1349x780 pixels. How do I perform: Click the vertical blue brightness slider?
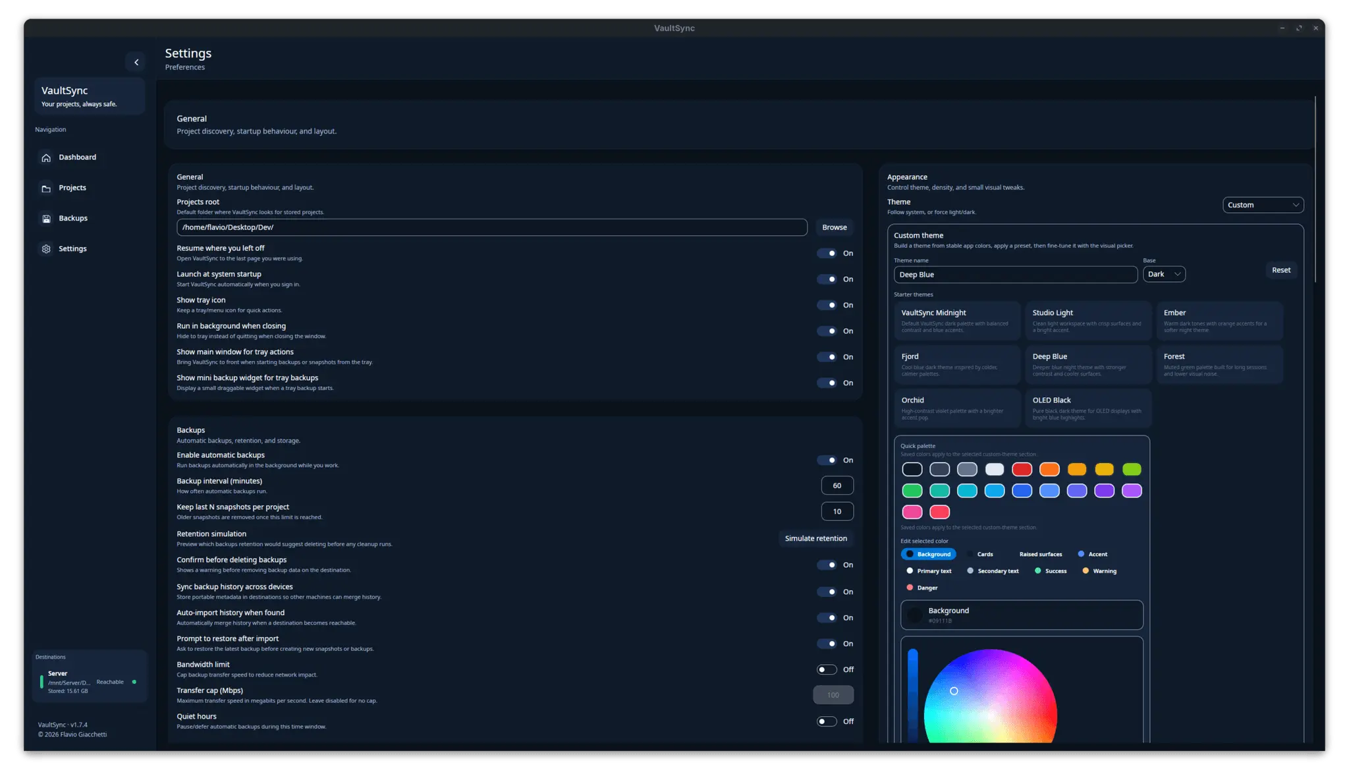click(x=912, y=696)
